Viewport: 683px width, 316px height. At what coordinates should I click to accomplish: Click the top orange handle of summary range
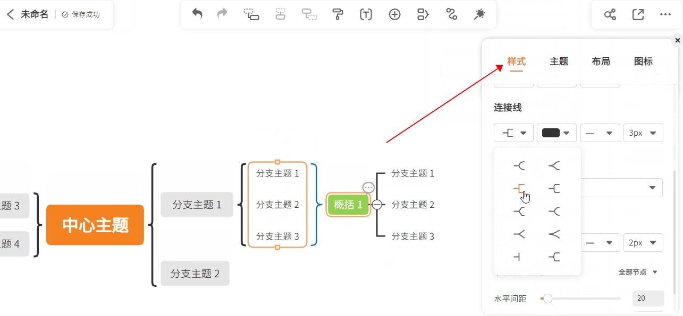277,161
